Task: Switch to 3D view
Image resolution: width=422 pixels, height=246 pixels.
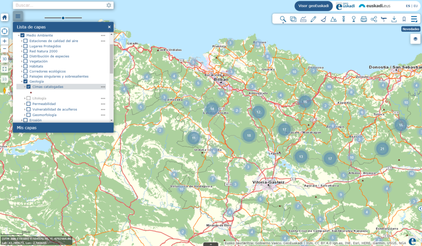Action: tap(5, 59)
